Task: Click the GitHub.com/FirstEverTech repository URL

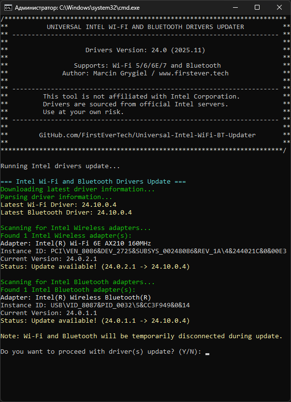Action: [x=147, y=135]
